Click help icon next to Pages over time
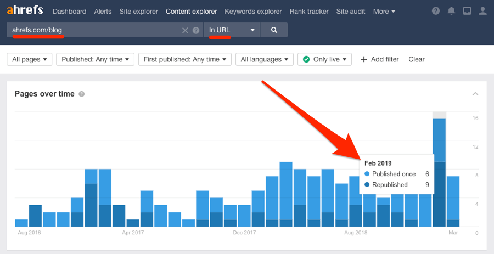494x254 pixels. [82, 94]
